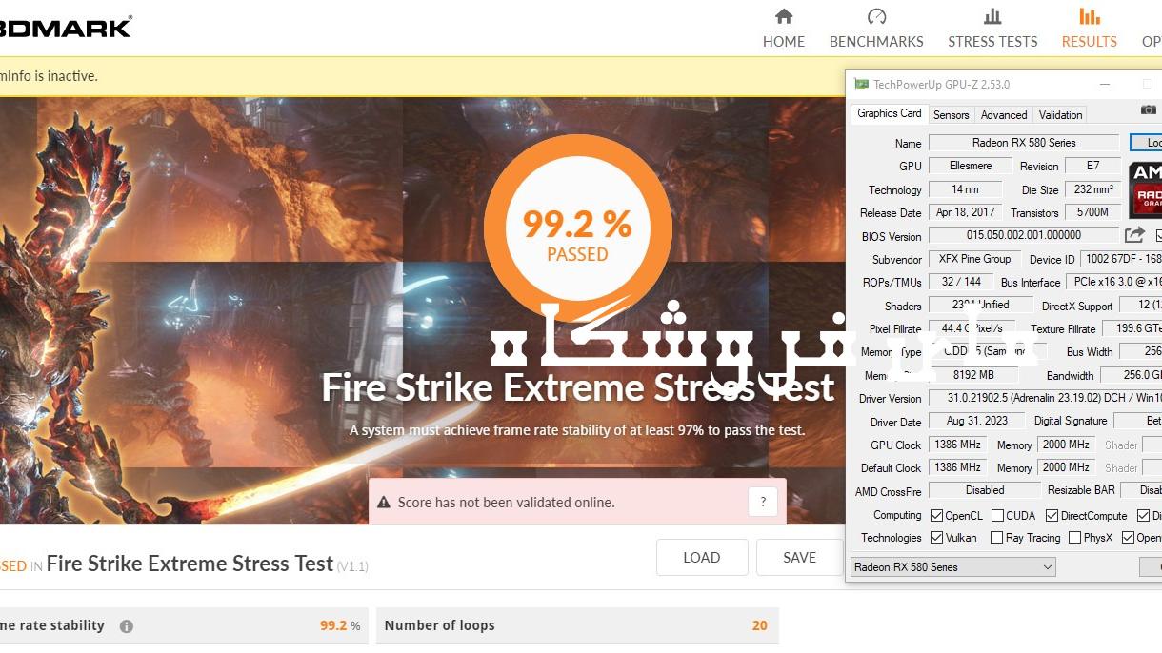Click the AMD Radeon logo in GPU-Z
The width and height of the screenshot is (1162, 653).
pos(1145,188)
